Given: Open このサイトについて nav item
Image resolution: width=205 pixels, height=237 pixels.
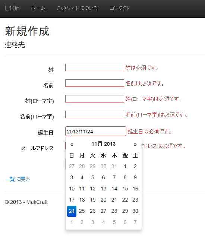Looking at the screenshot, I should coord(78,8).
